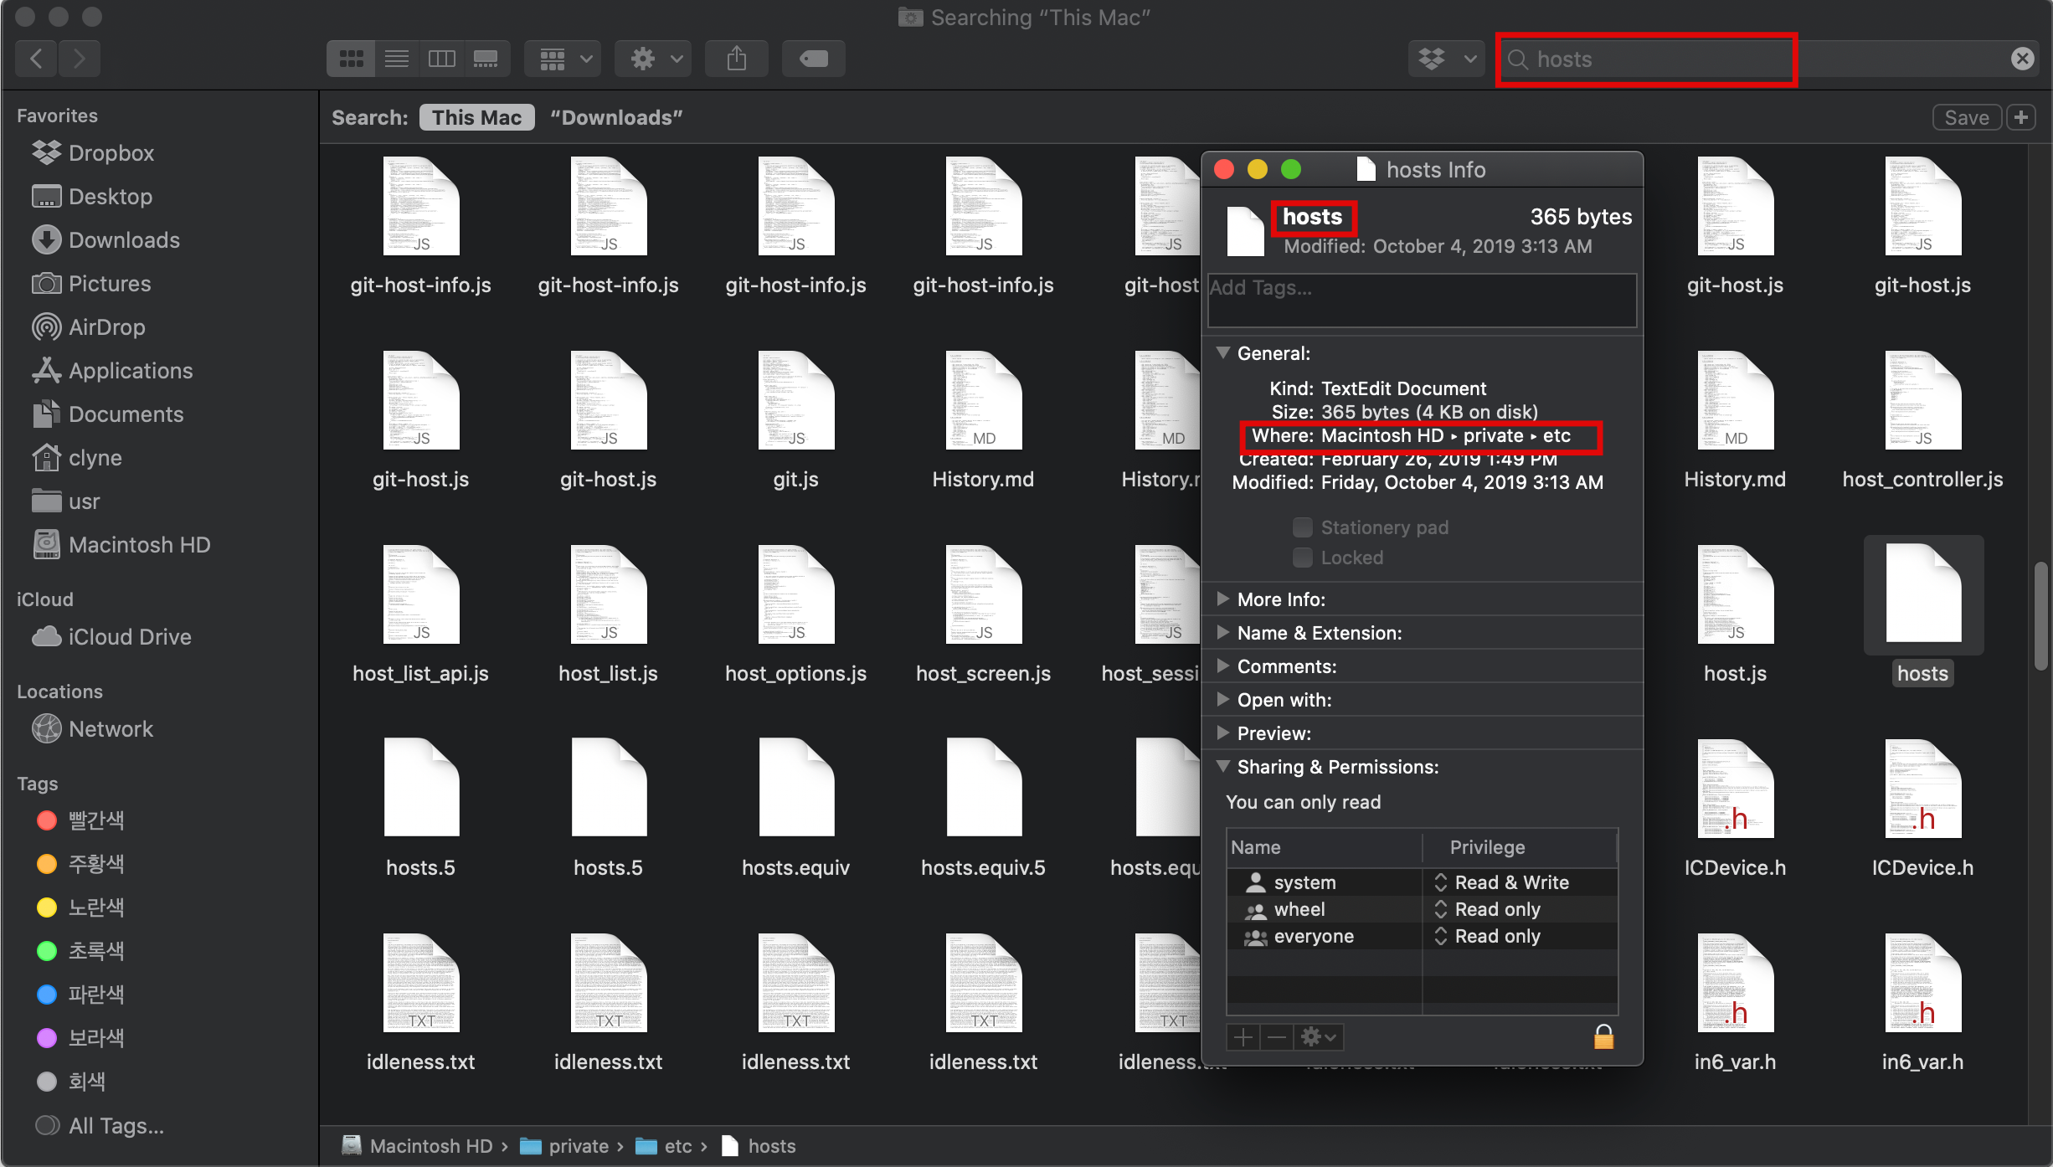This screenshot has width=2053, height=1167.
Task: Switch Finder to list view
Action: [396, 59]
